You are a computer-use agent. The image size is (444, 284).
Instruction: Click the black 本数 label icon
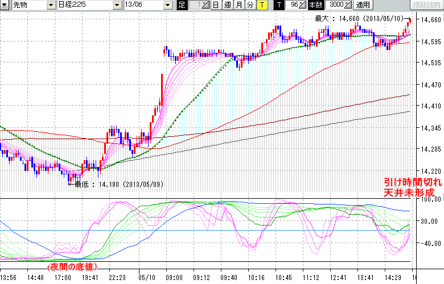click(x=316, y=5)
